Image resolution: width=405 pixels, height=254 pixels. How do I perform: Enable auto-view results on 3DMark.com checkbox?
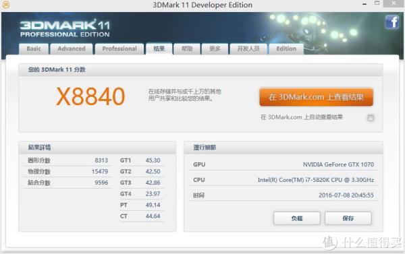click(371, 118)
